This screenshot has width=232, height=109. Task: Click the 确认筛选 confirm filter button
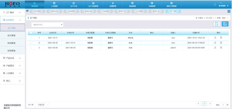coord(225,24)
